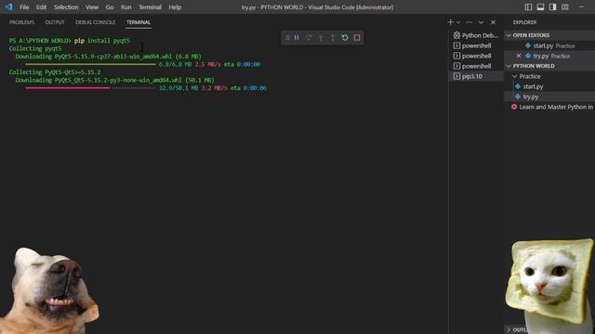
Task: Click the PyQt5-5.15.9 wheel download line
Action: pyautogui.click(x=108, y=57)
